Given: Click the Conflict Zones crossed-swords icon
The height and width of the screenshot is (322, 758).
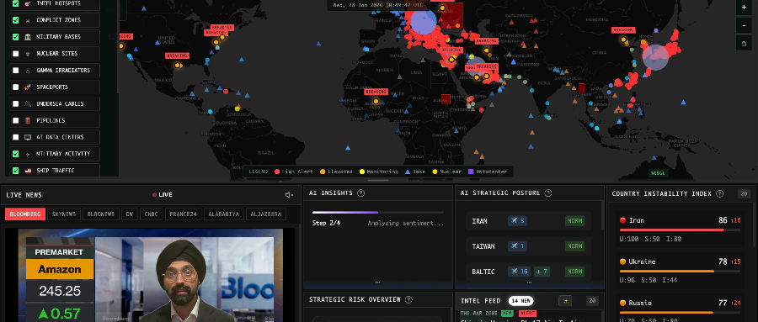Looking at the screenshot, I should click(28, 20).
